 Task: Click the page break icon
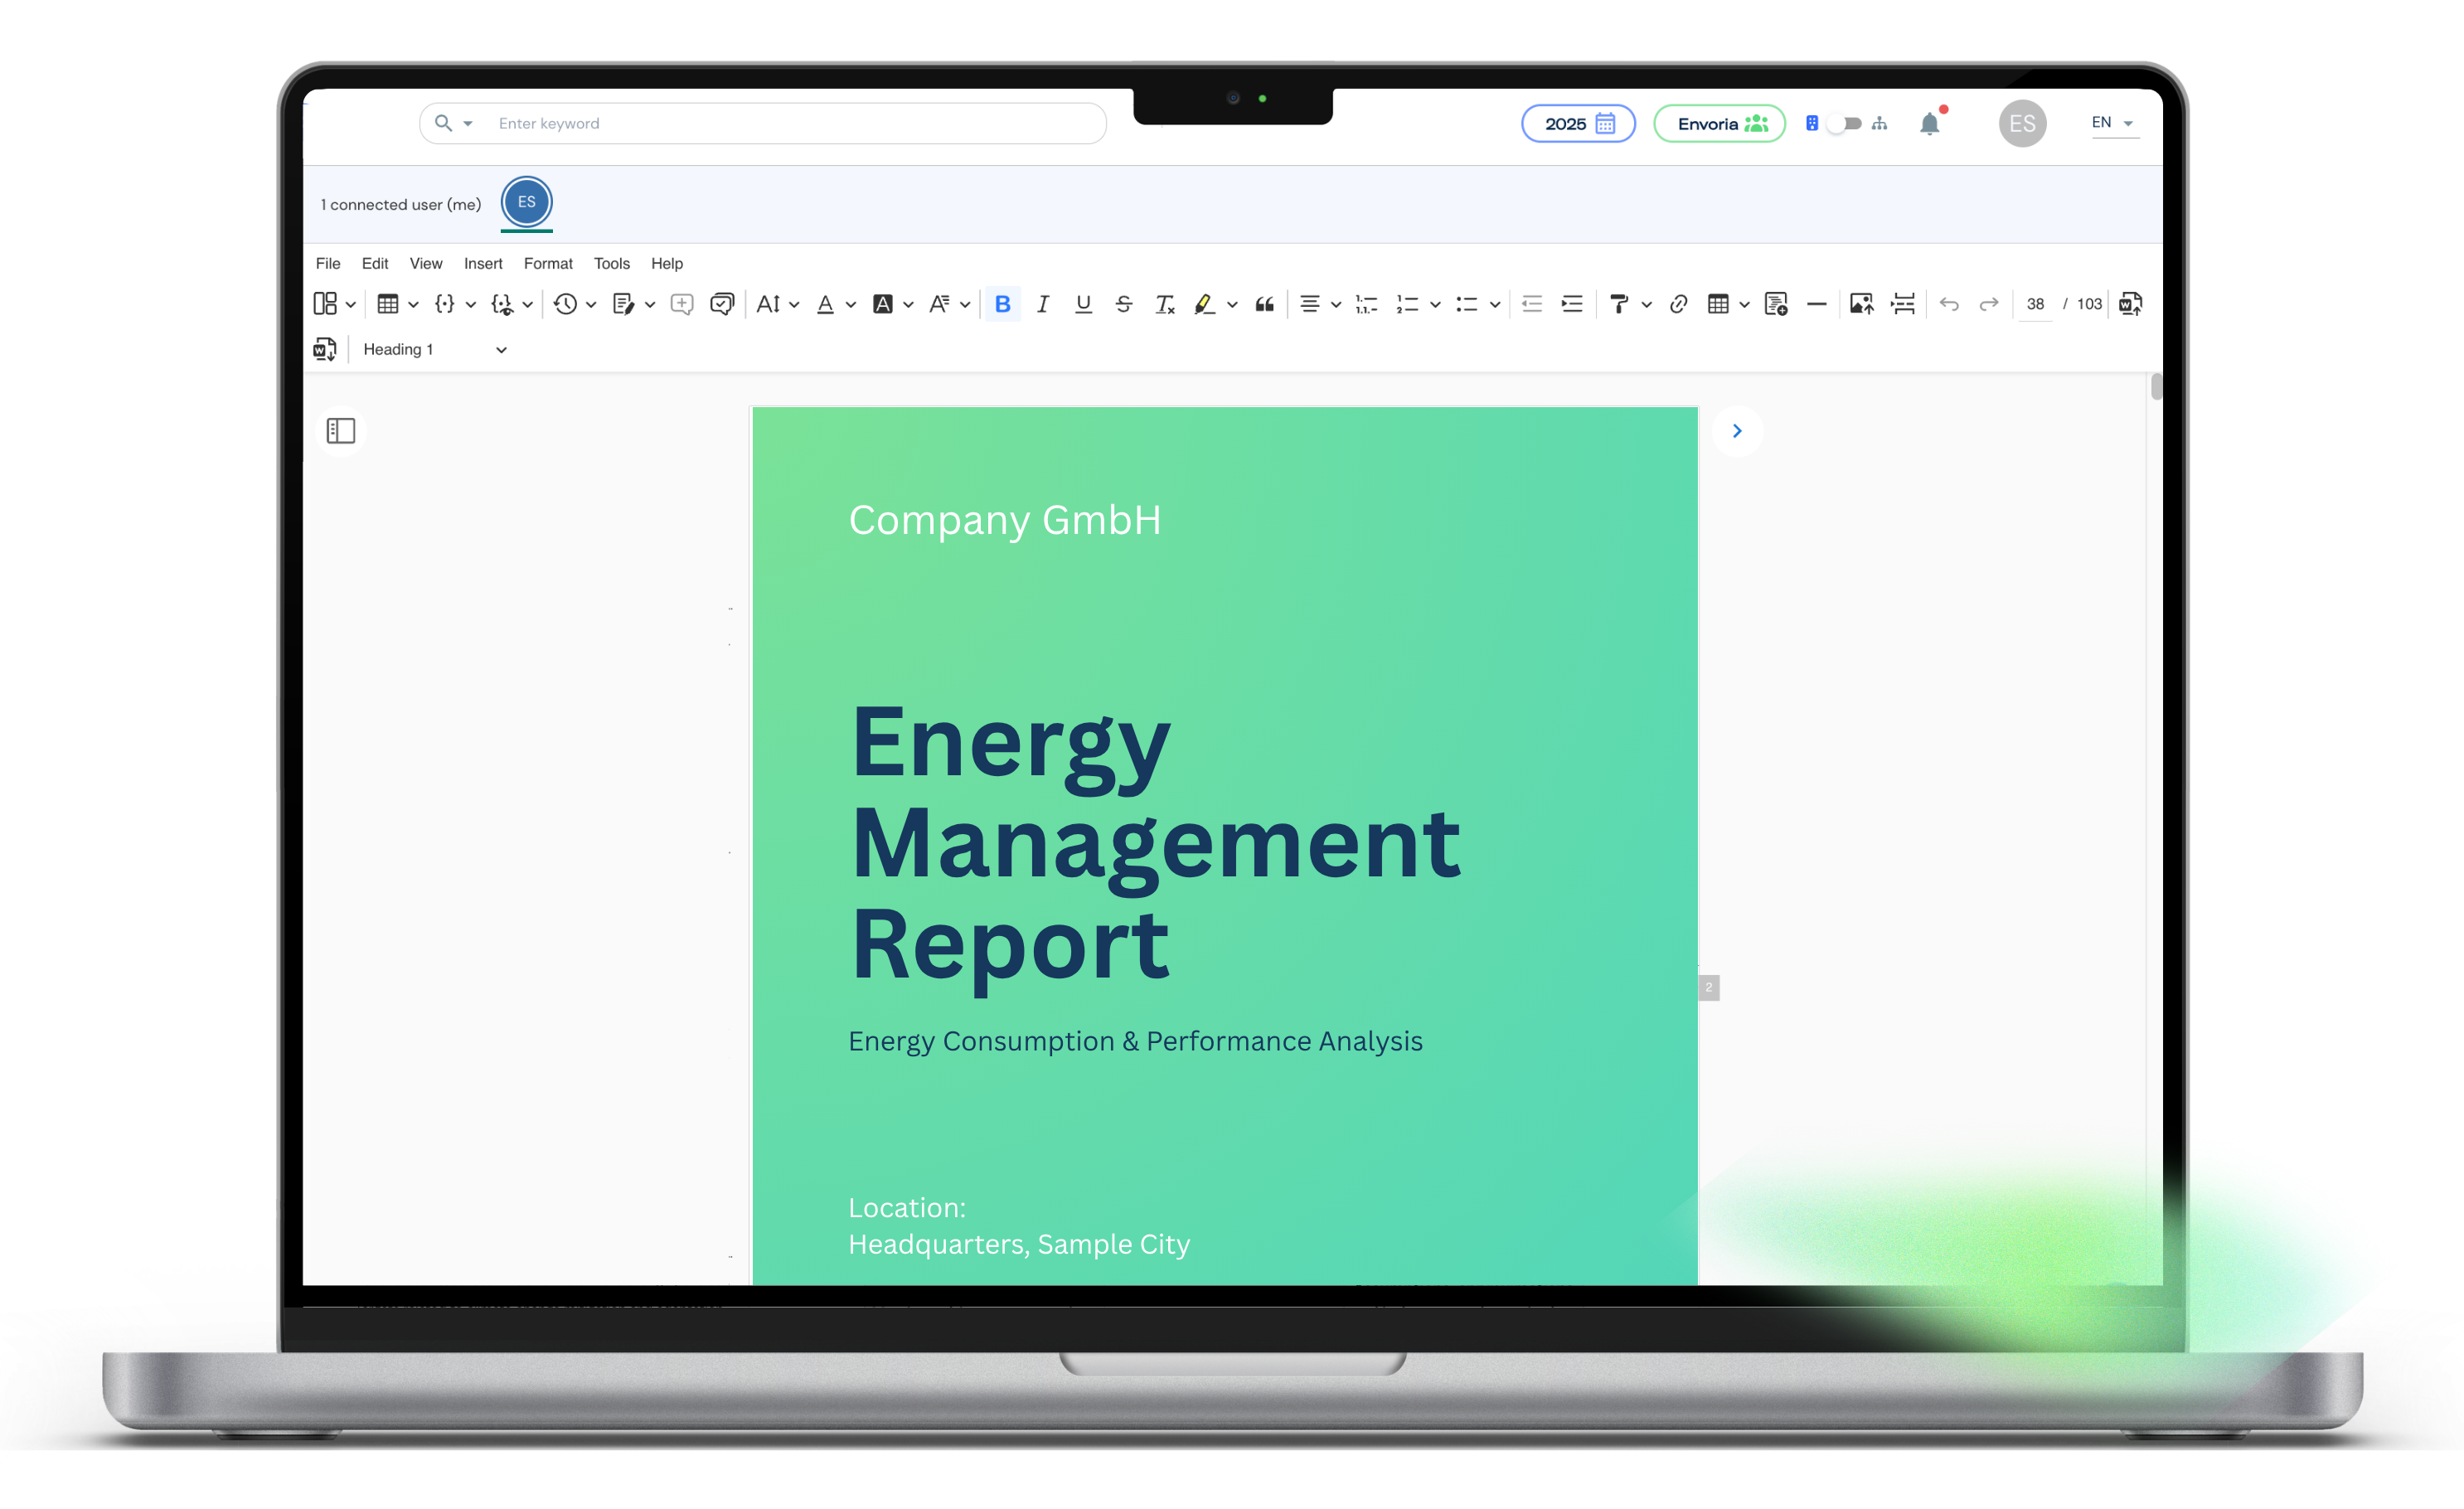[1903, 304]
